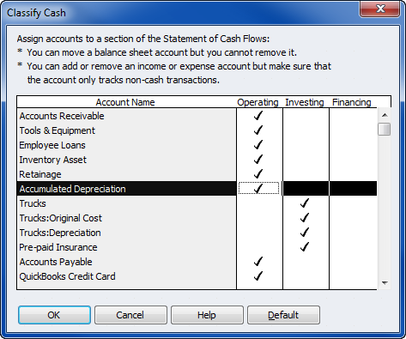Click the Operating column header
The image size is (406, 339).
pyautogui.click(x=258, y=102)
